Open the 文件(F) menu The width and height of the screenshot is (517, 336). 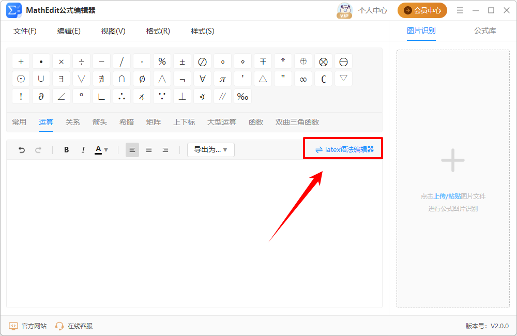25,31
